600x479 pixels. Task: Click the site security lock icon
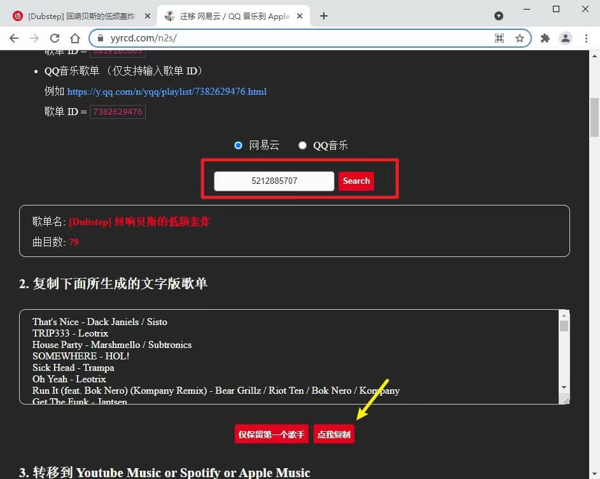coord(100,38)
